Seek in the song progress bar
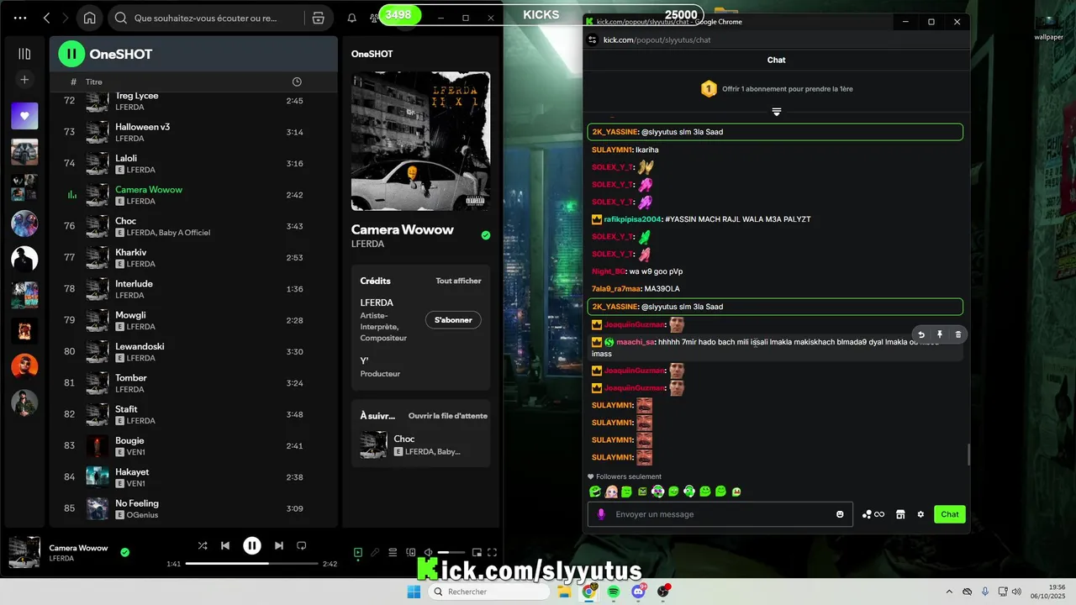This screenshot has width=1076, height=605. click(x=252, y=564)
